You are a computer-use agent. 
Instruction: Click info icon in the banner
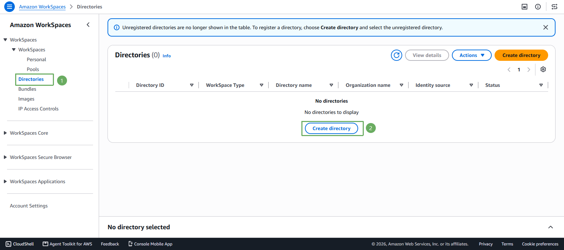[117, 27]
